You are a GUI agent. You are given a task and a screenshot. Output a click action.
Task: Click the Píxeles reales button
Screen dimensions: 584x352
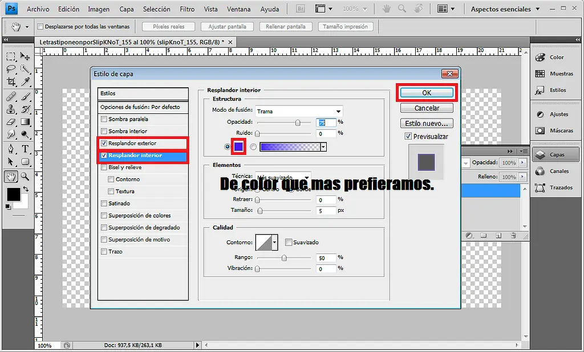point(169,26)
